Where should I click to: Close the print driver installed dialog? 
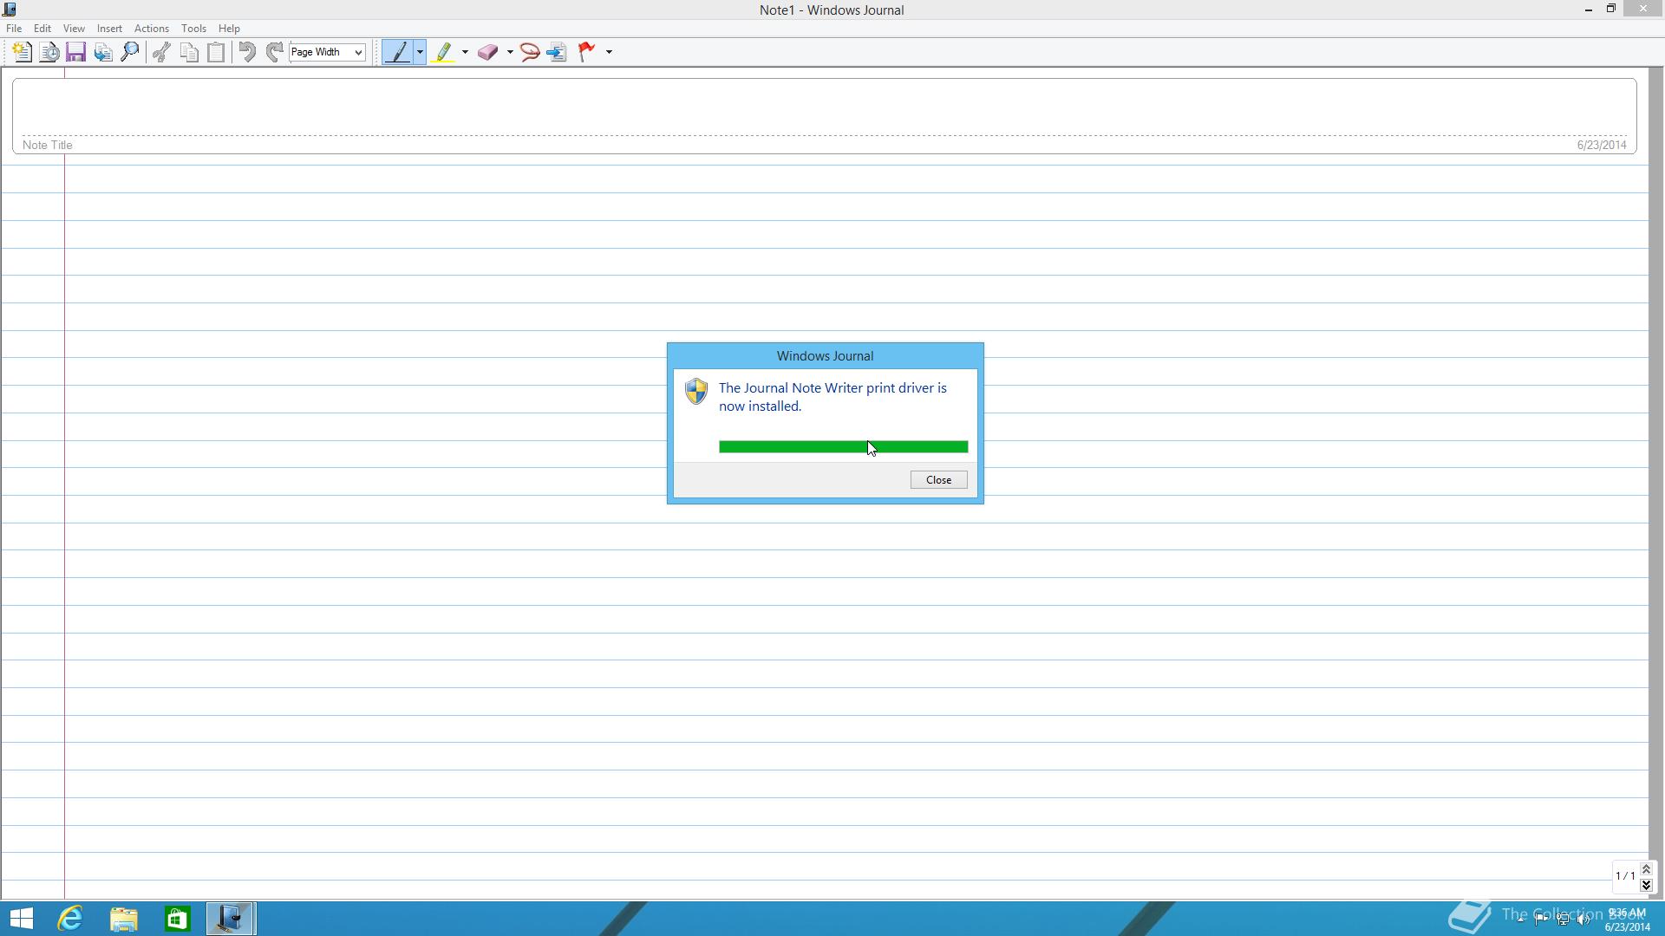tap(938, 480)
